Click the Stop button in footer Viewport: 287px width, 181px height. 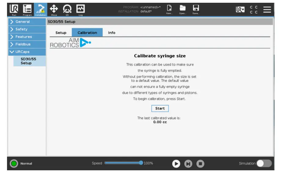pyautogui.click(x=200, y=164)
